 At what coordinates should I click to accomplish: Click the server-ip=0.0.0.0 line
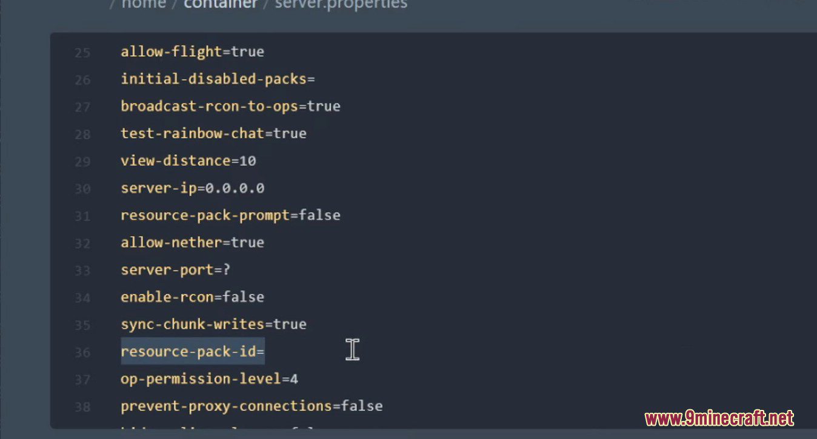coord(192,188)
